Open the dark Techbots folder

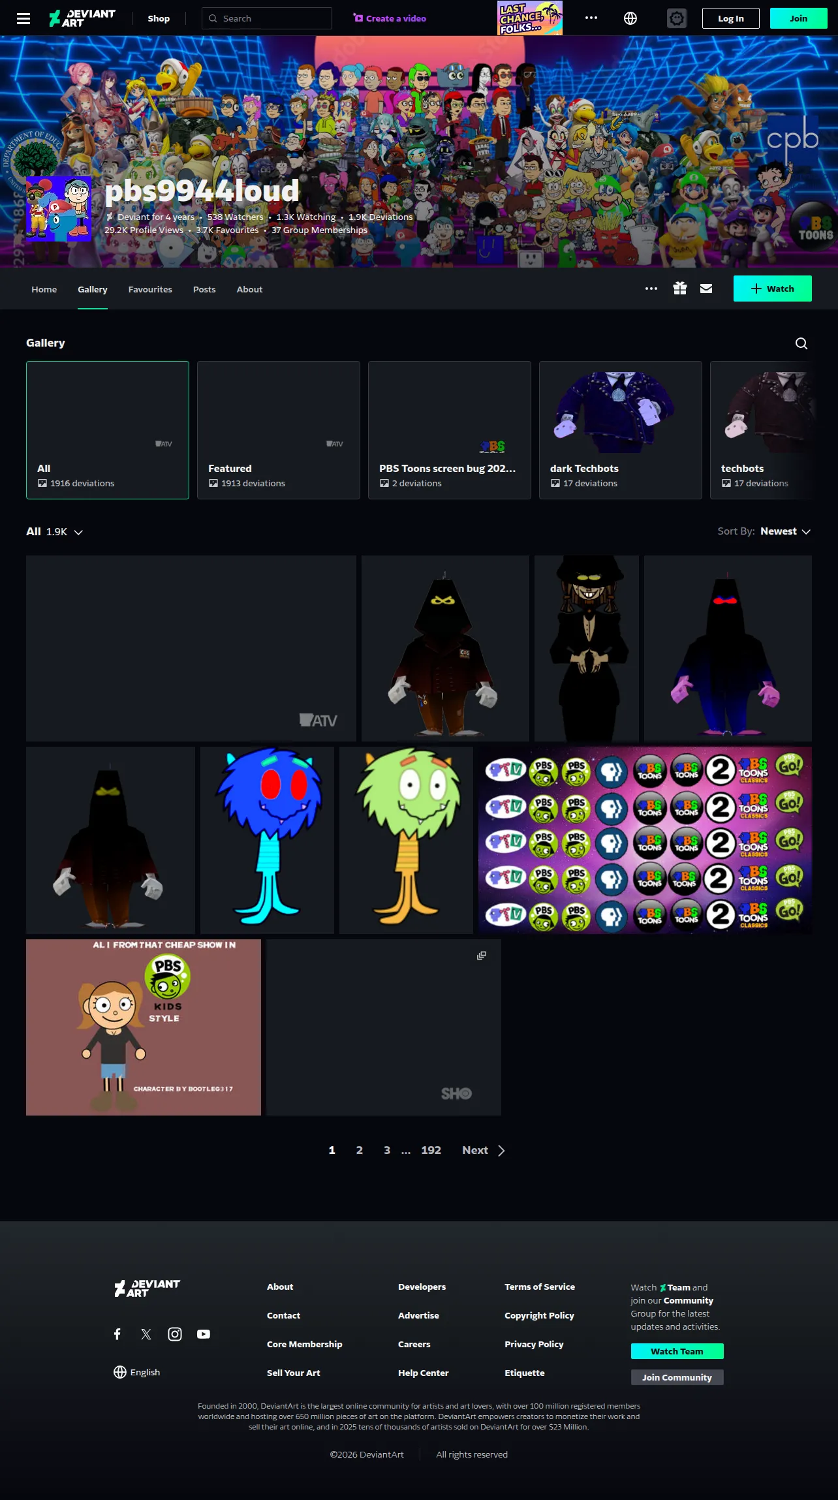(621, 430)
